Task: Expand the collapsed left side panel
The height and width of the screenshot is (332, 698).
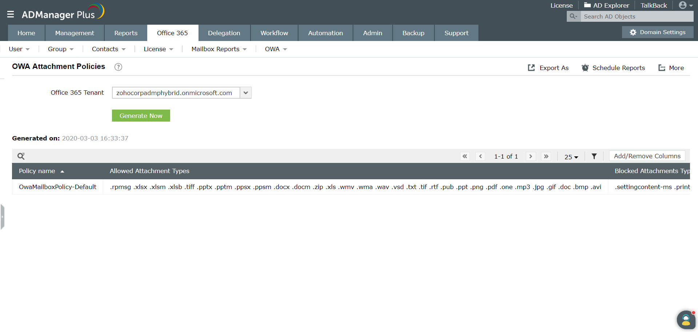Action: tap(2, 217)
